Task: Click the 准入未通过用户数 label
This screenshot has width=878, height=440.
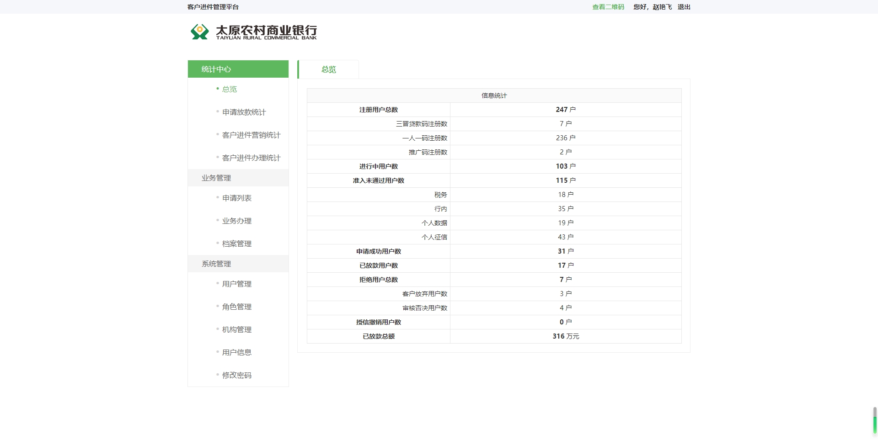Action: pos(379,180)
